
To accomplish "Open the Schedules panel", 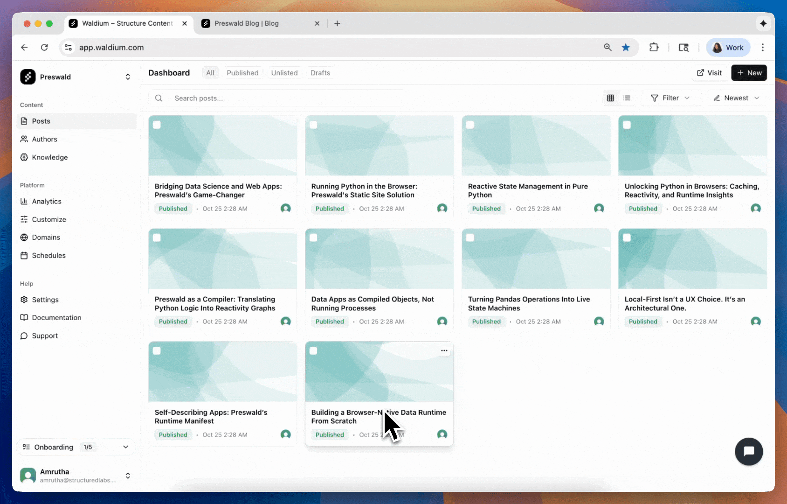I will pos(48,255).
